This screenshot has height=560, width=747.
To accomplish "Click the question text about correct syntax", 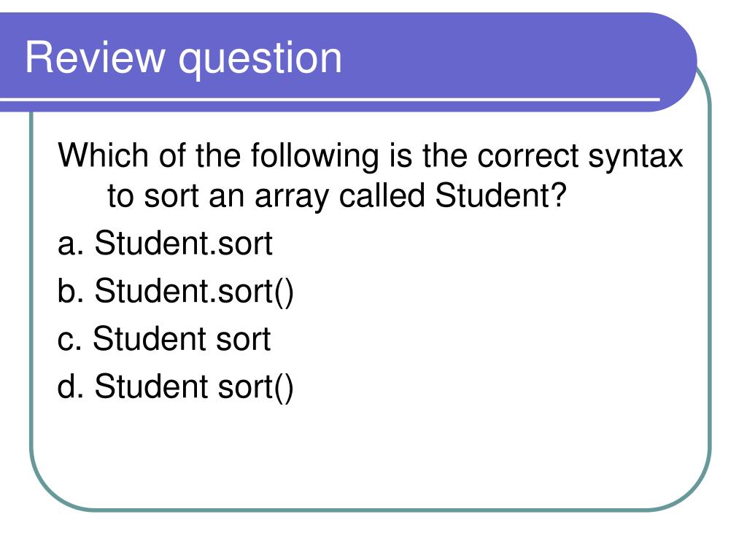I will pyautogui.click(x=370, y=175).
